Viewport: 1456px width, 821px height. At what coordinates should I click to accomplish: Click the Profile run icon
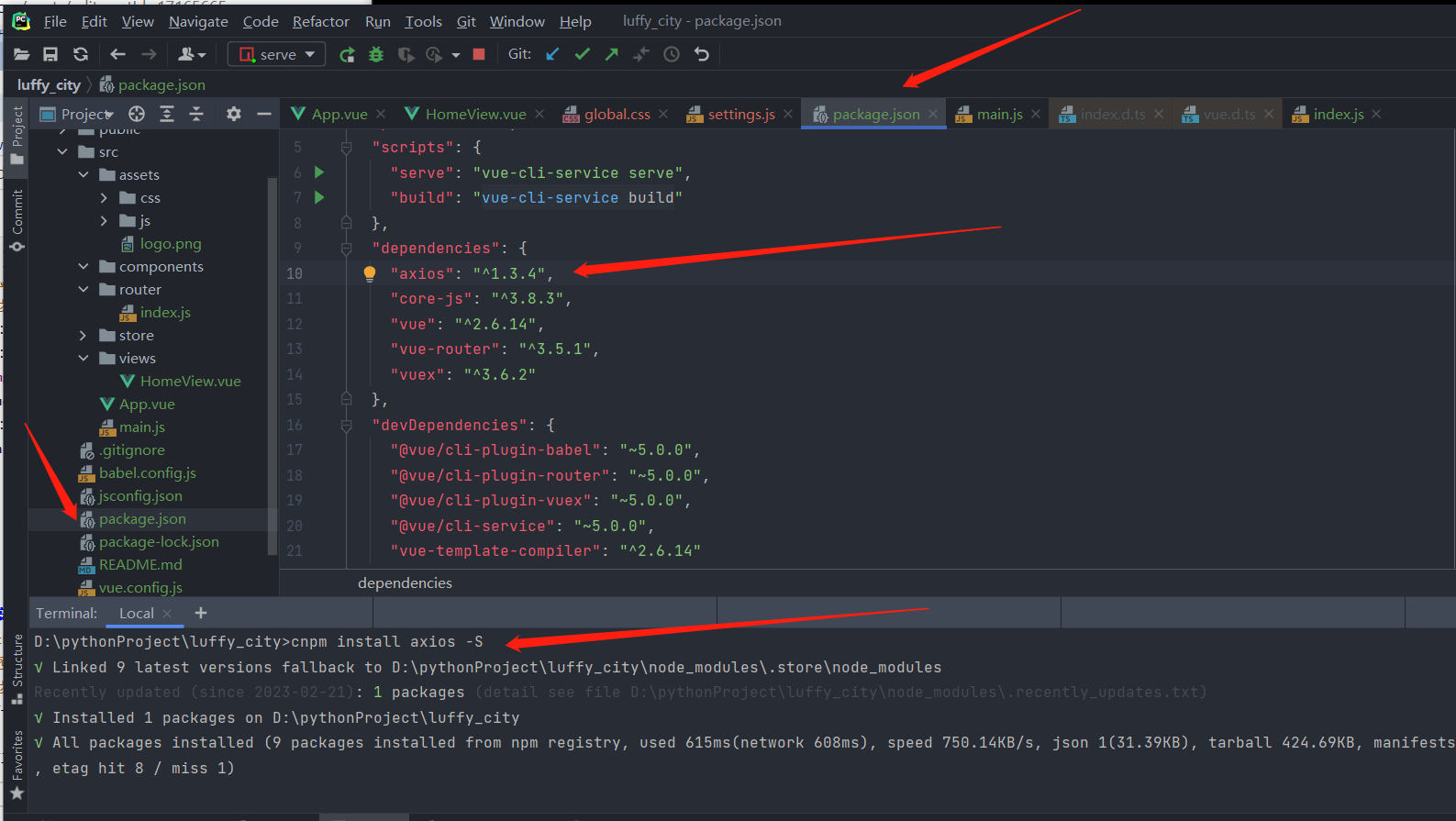[x=434, y=55]
